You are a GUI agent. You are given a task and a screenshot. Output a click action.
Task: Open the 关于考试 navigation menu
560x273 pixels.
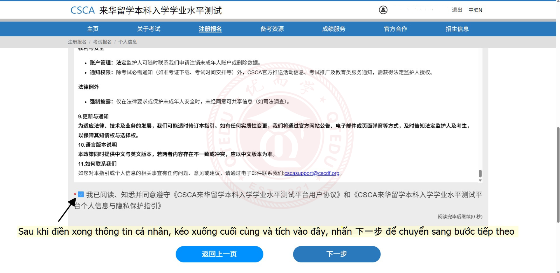point(149,29)
